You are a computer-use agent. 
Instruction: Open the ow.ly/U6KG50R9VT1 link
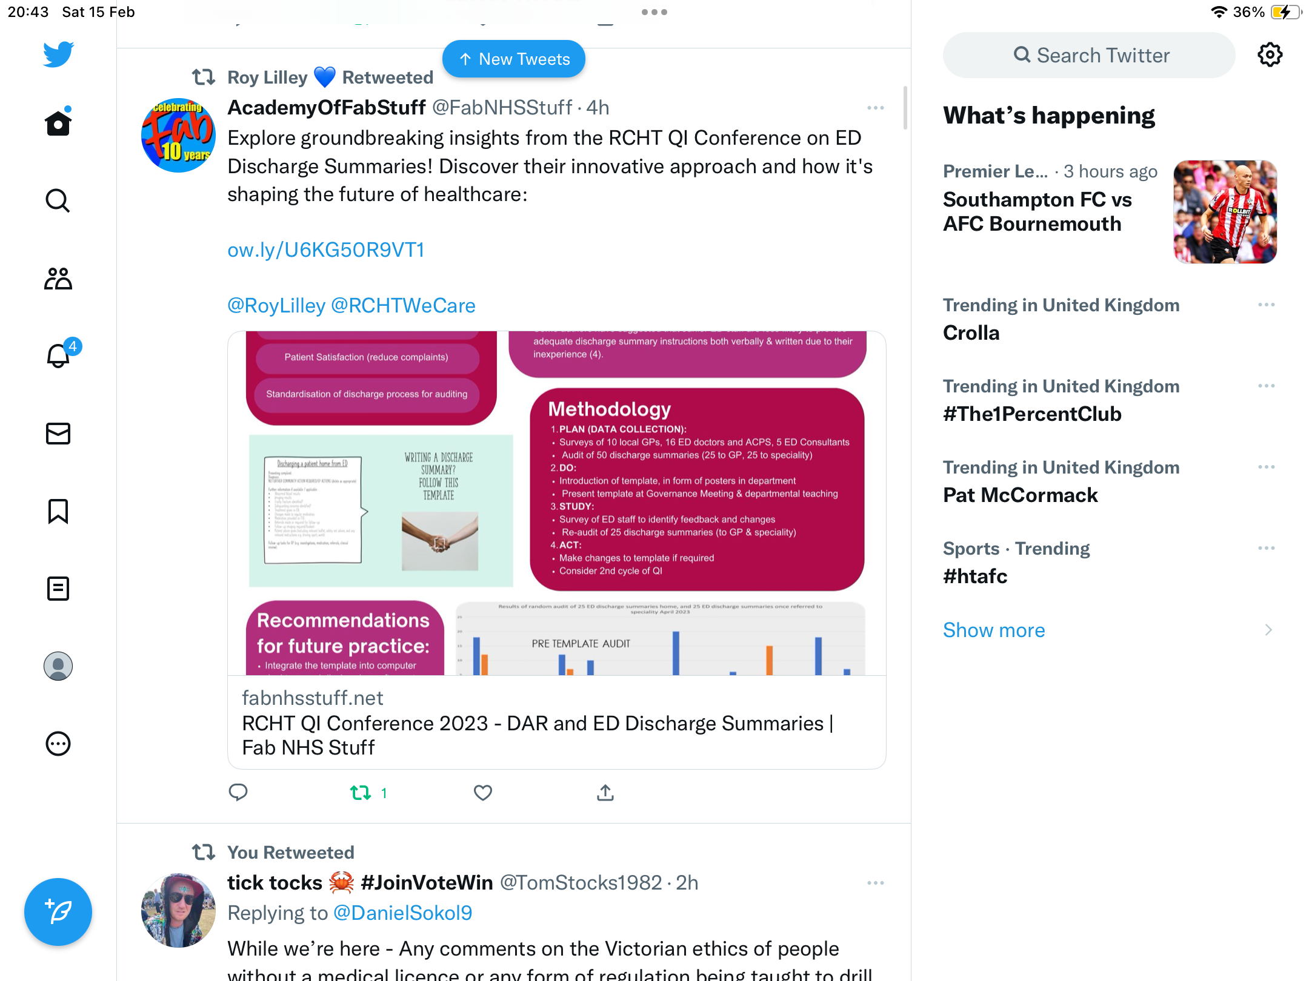[326, 249]
